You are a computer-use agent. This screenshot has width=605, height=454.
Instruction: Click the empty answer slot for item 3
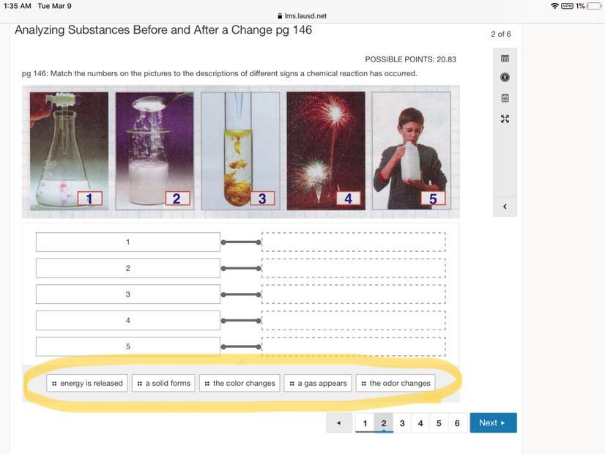pos(354,294)
